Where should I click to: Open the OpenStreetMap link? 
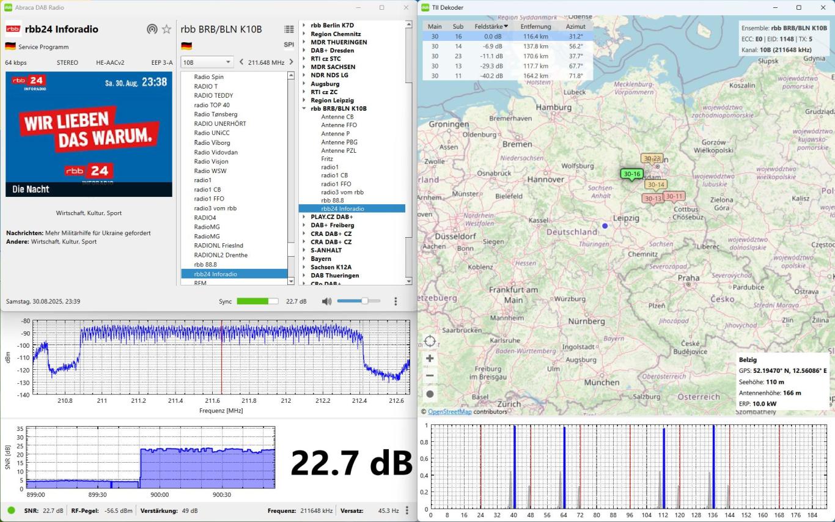pos(449,411)
